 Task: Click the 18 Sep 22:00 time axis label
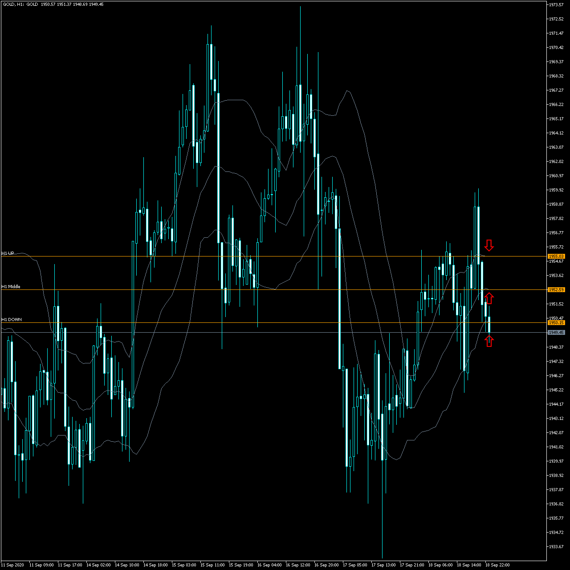pos(497,565)
